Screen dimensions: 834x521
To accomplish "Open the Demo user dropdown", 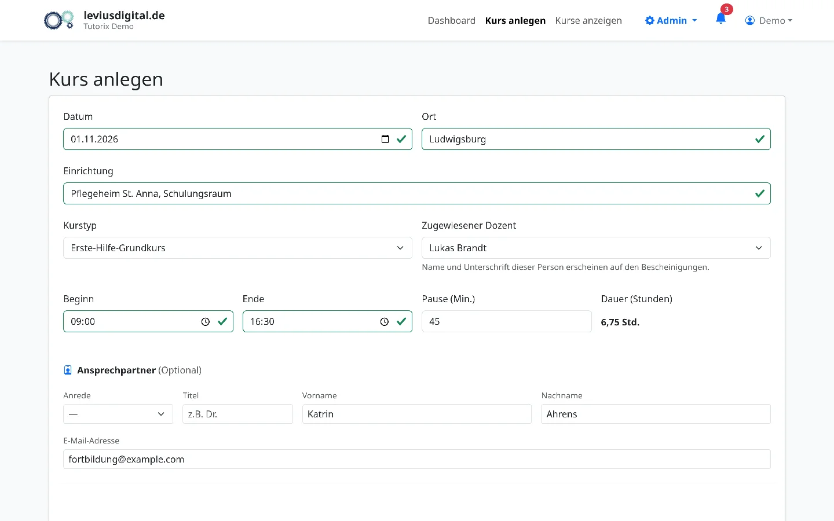I will tap(769, 20).
